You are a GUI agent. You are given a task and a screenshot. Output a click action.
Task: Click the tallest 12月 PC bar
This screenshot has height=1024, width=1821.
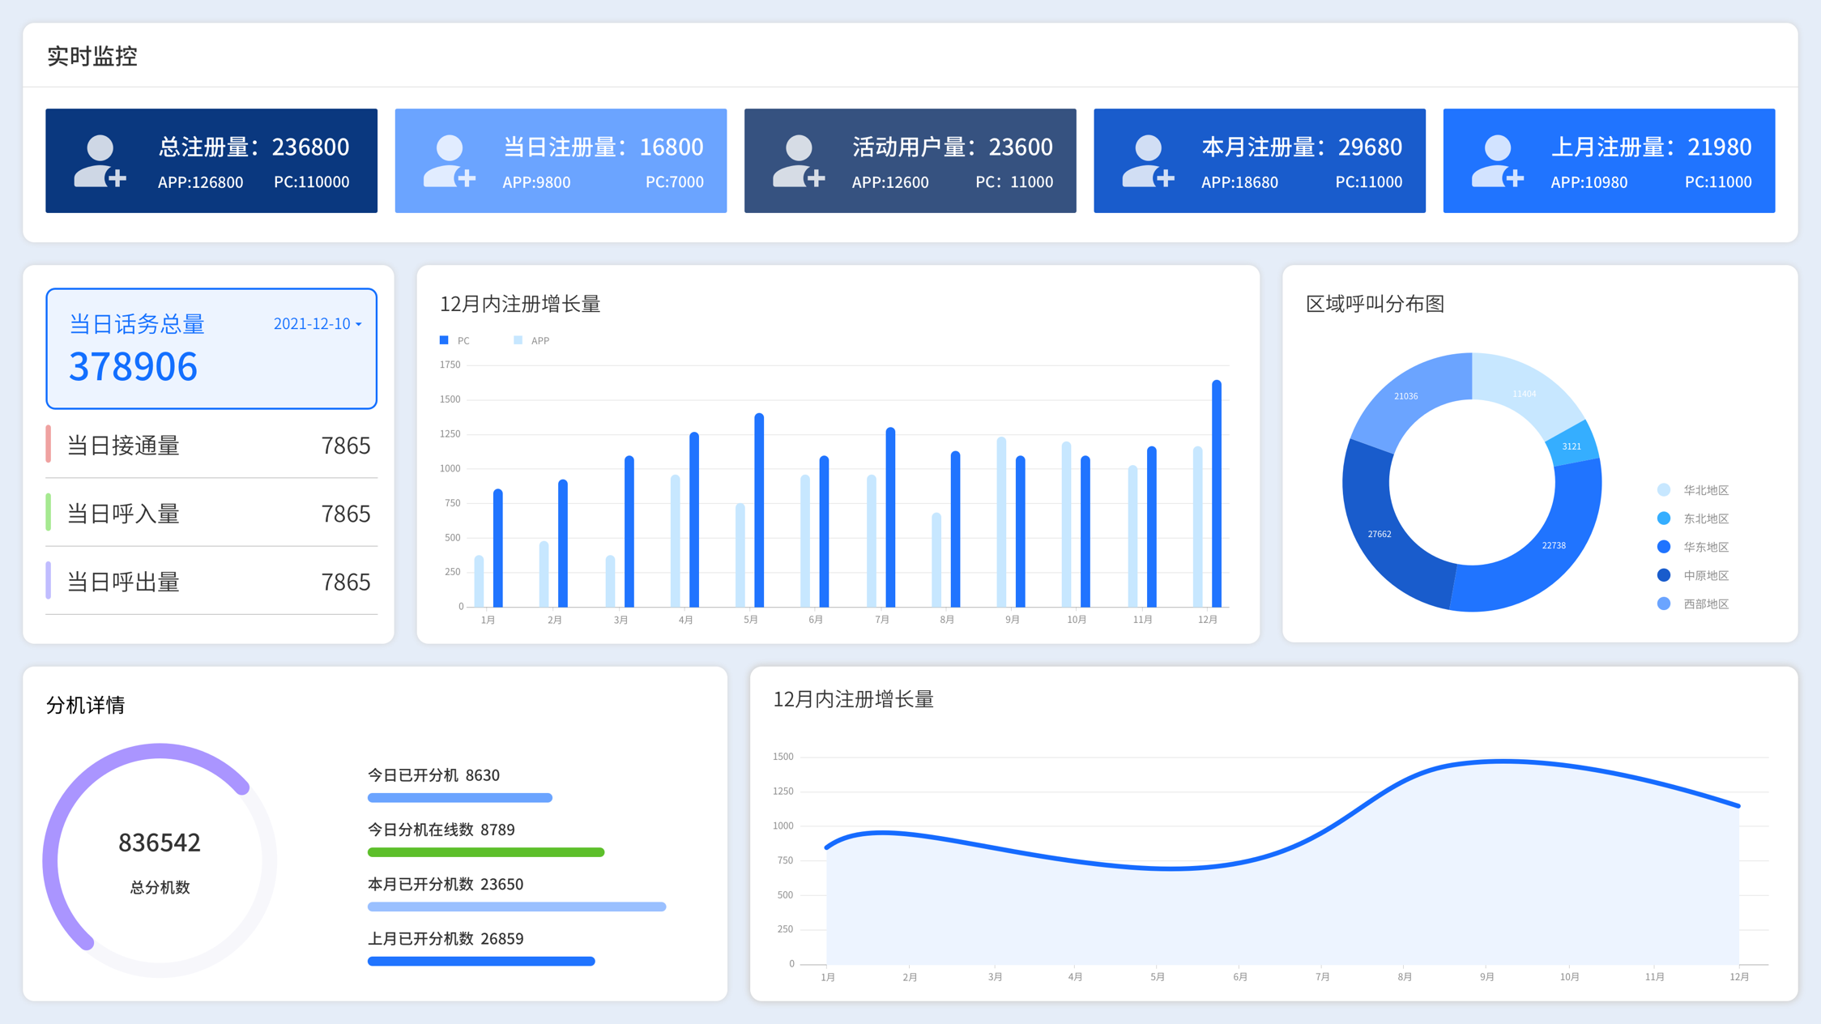click(1217, 494)
